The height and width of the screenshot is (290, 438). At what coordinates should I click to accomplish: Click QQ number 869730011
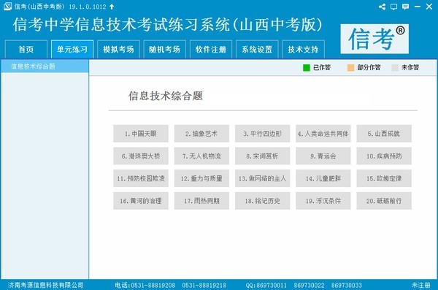coord(272,285)
